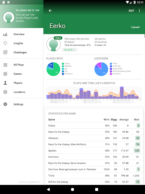Open the Challenges target icon

(5, 52)
